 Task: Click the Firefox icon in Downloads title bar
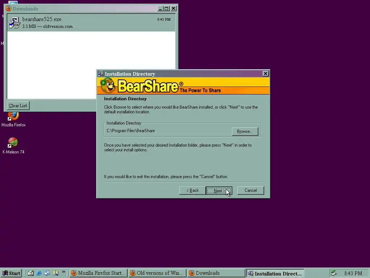[x=9, y=9]
